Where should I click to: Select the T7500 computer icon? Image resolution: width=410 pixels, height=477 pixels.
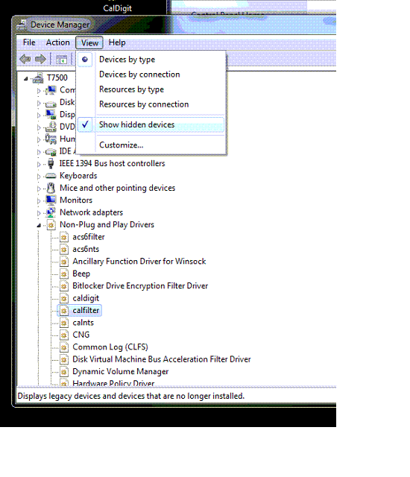(x=38, y=78)
